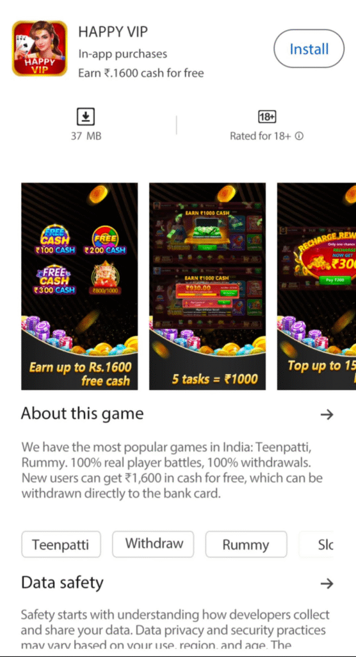Select the Rummy tag chip
This screenshot has height=657, width=356.
coord(246,544)
